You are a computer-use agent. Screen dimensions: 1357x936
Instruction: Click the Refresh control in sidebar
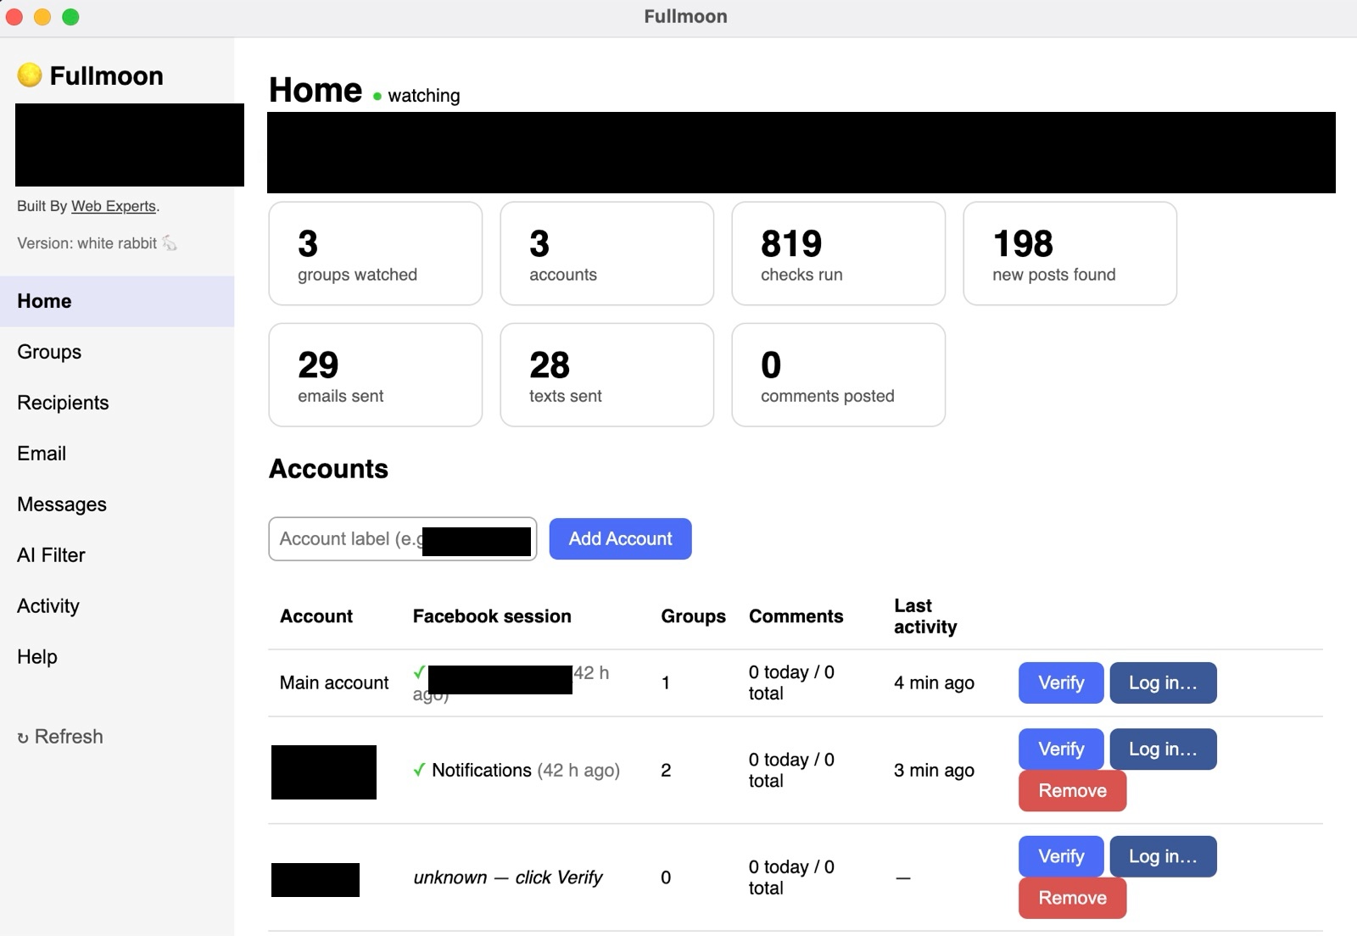60,737
